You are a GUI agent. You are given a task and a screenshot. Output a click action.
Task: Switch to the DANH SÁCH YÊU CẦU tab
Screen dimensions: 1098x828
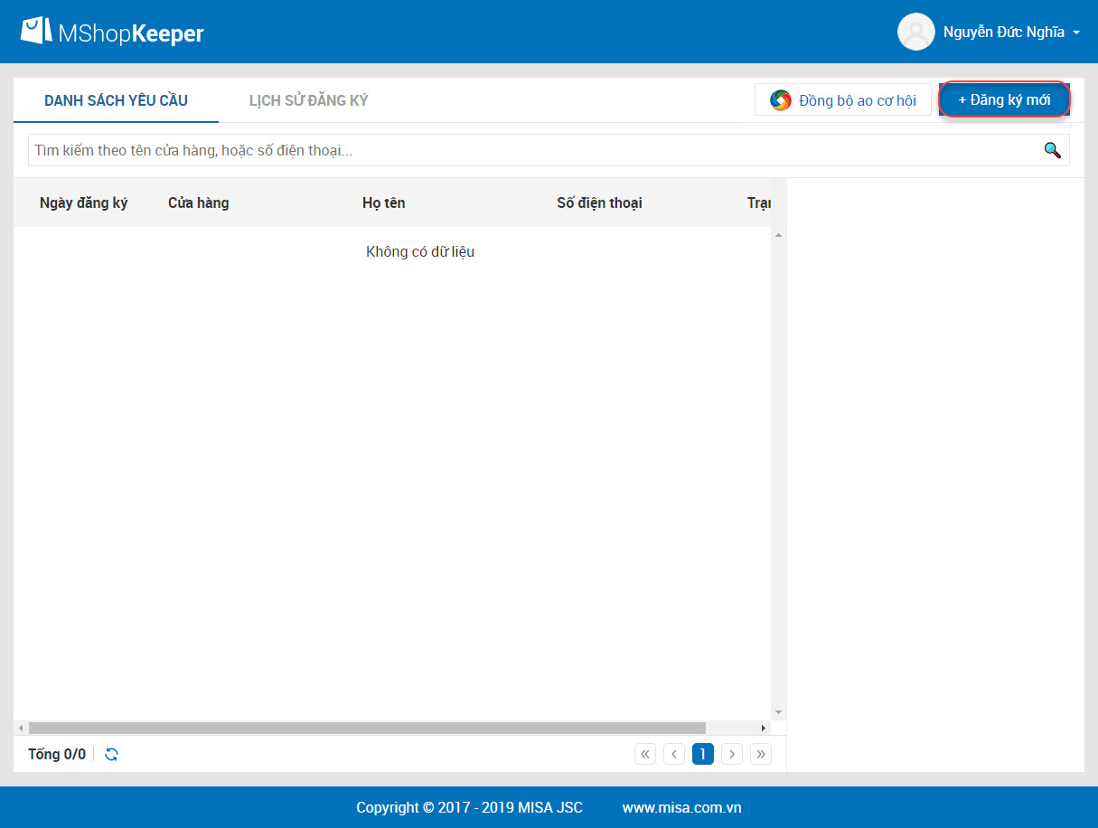(x=116, y=100)
